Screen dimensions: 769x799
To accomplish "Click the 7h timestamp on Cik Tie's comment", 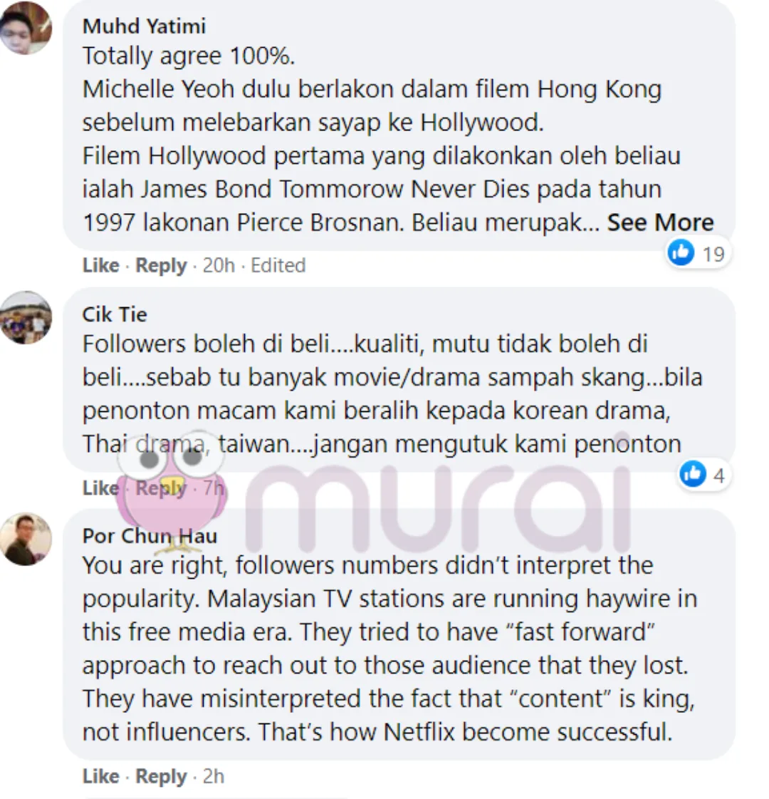I will point(213,488).
